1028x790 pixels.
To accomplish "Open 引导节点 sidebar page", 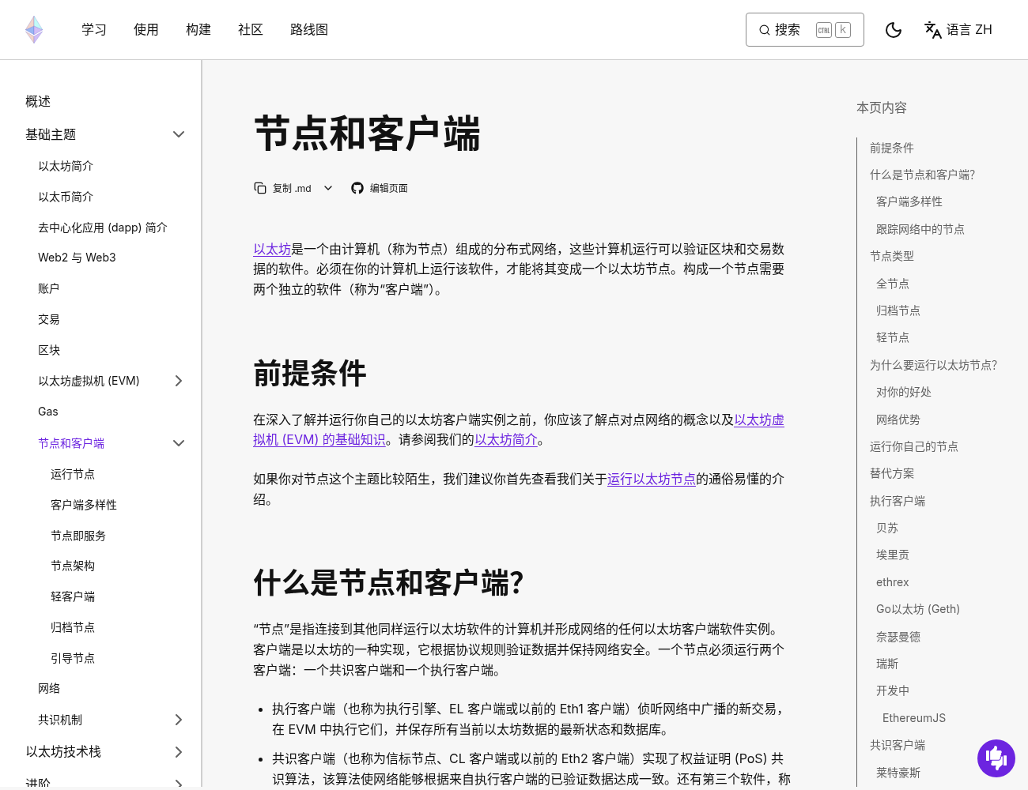I will 73,658.
